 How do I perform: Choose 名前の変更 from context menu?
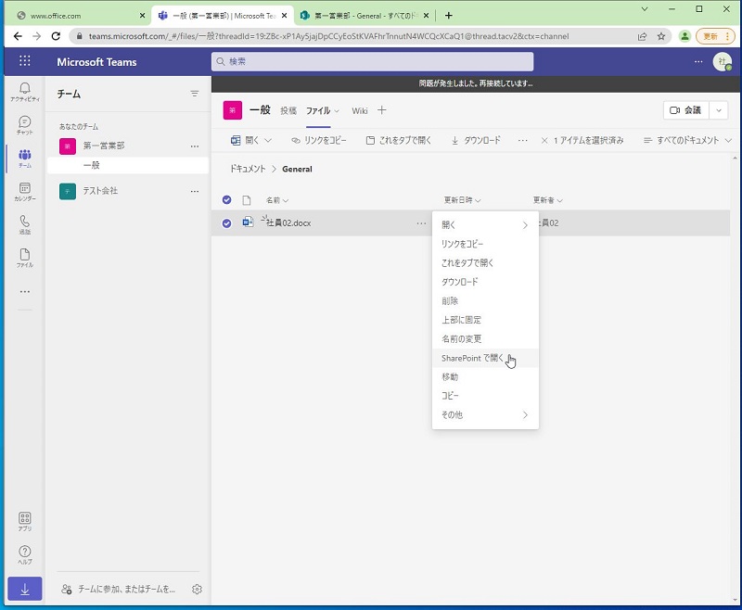pos(485,339)
